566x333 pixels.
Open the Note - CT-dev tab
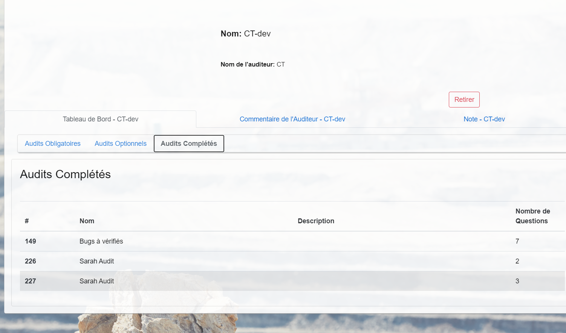pyautogui.click(x=484, y=119)
